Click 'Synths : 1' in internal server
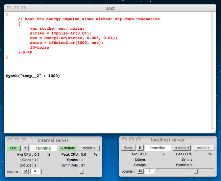The image size is (221, 181). [75, 160]
